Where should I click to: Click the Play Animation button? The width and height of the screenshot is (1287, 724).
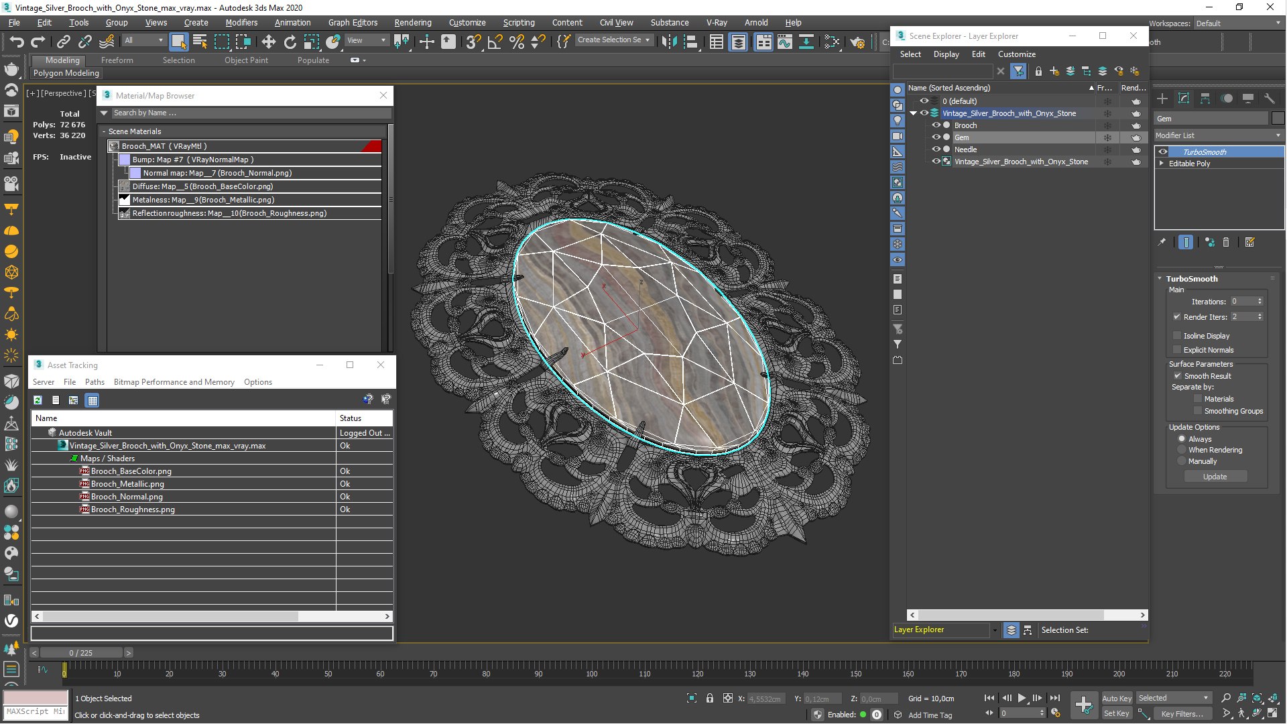pyautogui.click(x=1022, y=699)
